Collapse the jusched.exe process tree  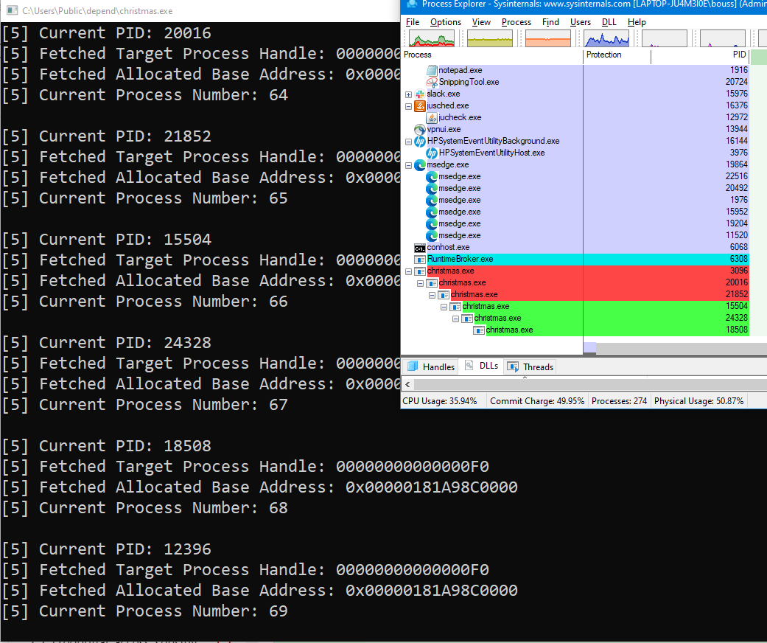tap(408, 105)
